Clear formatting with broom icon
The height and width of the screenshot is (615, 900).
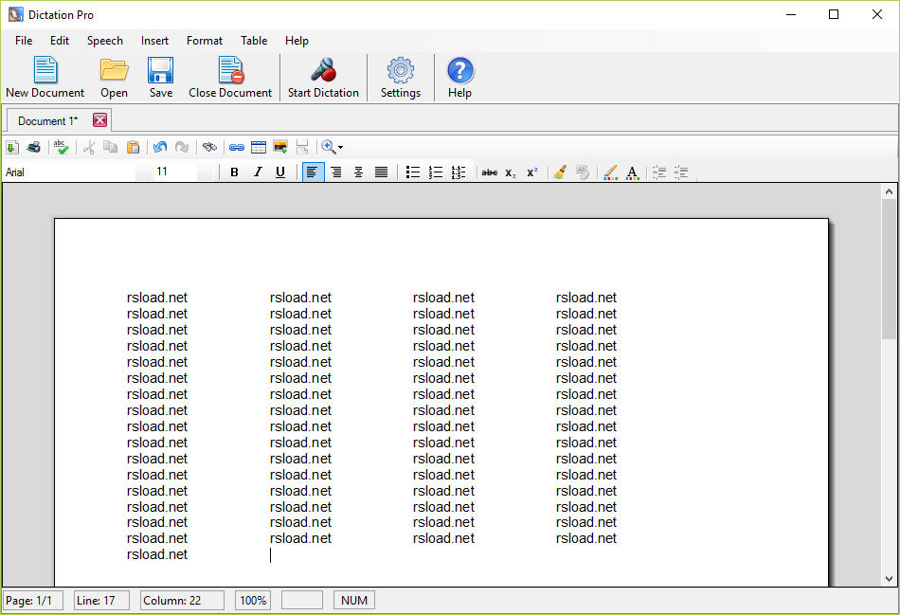(x=560, y=172)
